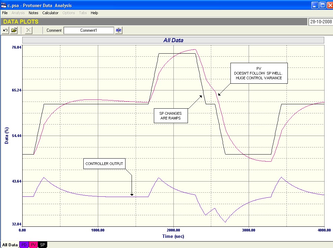Click the CONTROLLER OUTPUT annotation box
Screen dimensions: 333x248
(x=104, y=164)
